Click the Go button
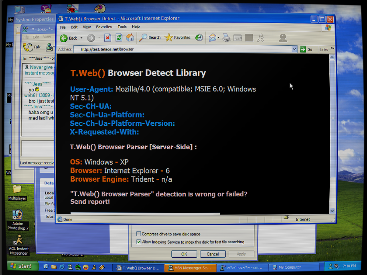This screenshot has width=367, height=275. point(306,49)
